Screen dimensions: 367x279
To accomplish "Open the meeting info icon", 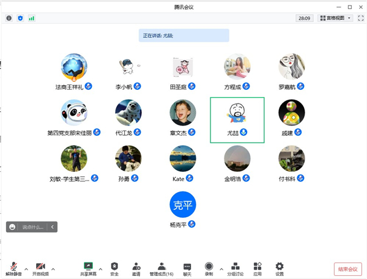I will 9,18.
